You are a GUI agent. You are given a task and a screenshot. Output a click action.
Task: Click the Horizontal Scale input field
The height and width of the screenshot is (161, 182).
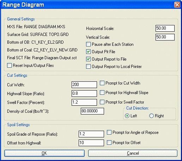tap(165, 28)
